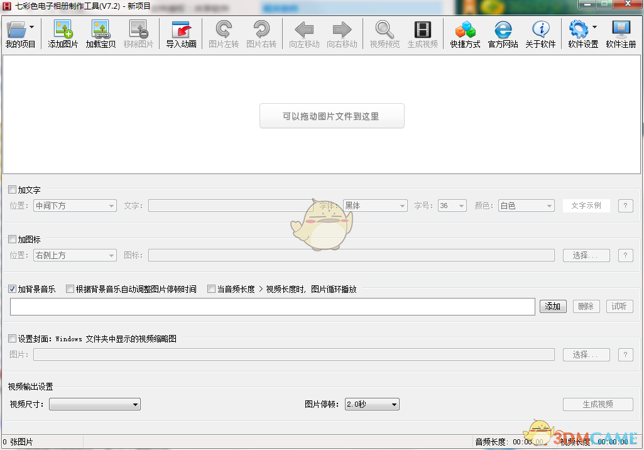
Task: Click the 我的项目 menu
Action: pyautogui.click(x=21, y=33)
